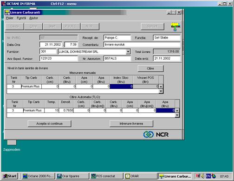Click the Citire button
The image size is (234, 181).
[x=150, y=69]
